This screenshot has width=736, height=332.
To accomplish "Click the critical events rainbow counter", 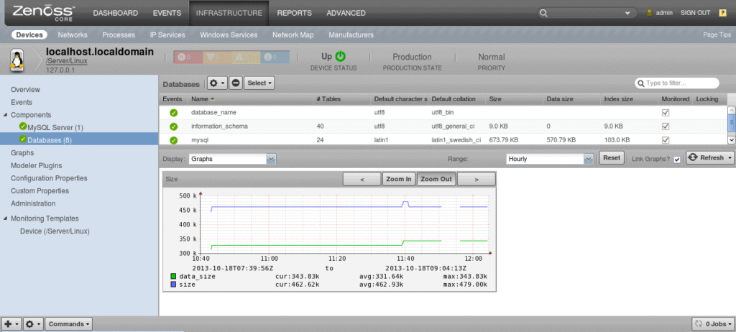I will tap(188, 57).
